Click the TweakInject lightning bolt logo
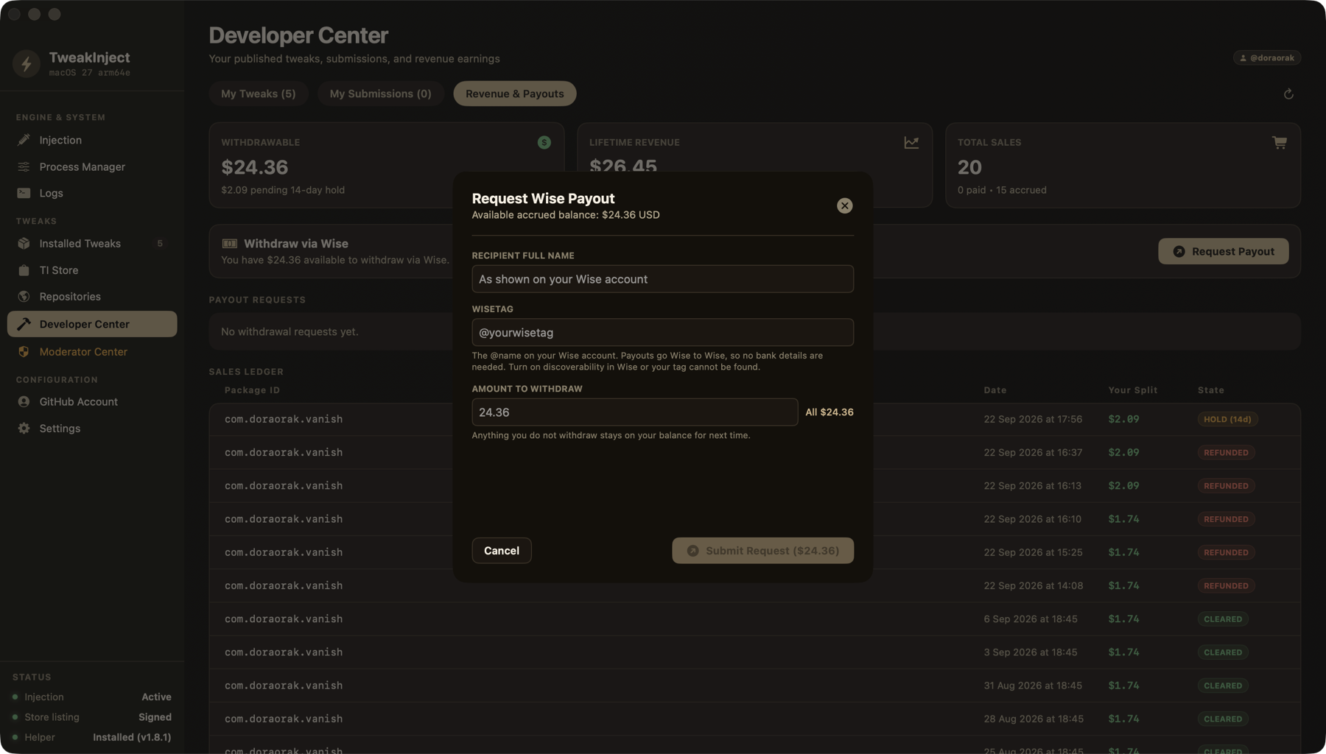 [27, 63]
